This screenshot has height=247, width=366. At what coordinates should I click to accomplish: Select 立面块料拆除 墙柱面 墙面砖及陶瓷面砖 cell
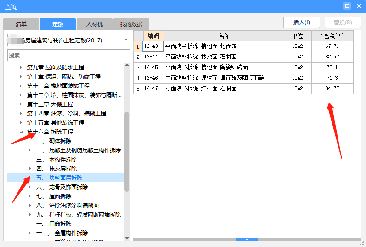224,78
